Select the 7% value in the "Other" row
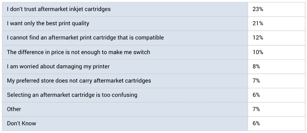 click(x=256, y=109)
